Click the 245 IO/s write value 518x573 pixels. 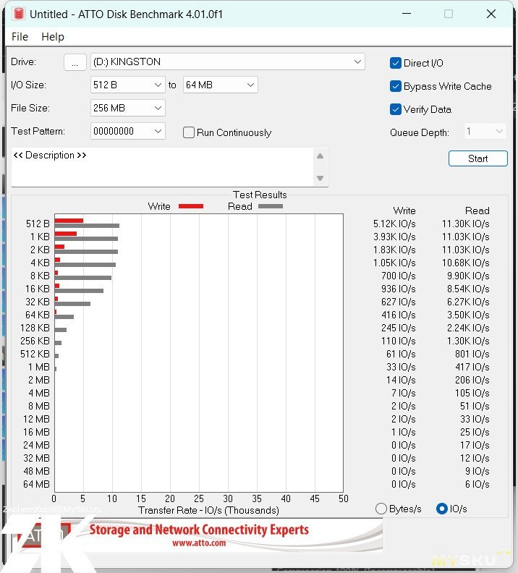coord(399,328)
